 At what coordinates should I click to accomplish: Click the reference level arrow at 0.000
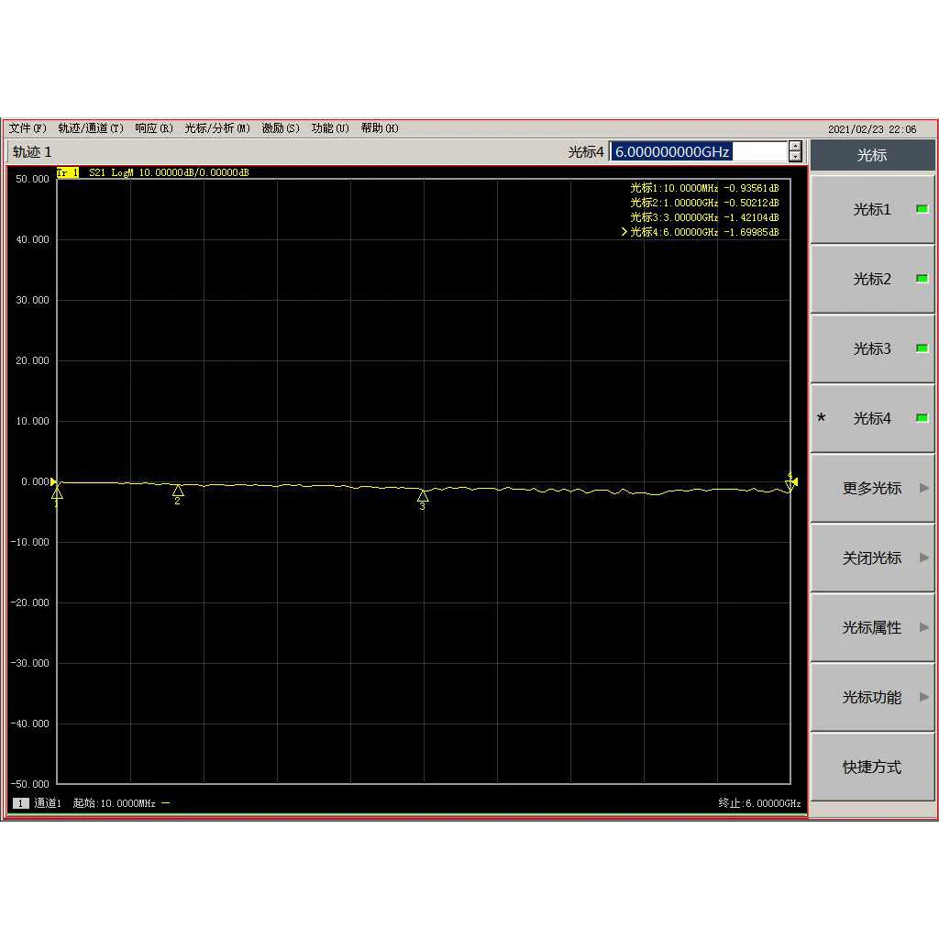coord(53,481)
